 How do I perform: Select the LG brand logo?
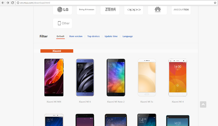(63, 10)
